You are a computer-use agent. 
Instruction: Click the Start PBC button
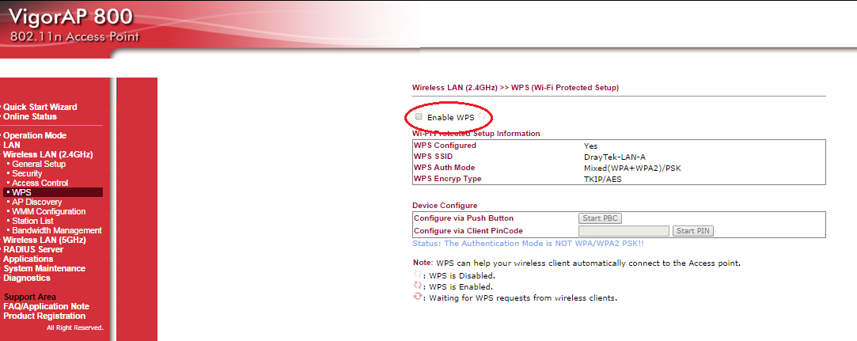pyautogui.click(x=600, y=218)
